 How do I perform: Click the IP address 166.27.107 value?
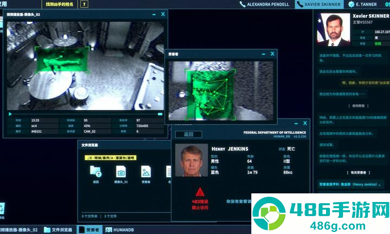pos(382,32)
